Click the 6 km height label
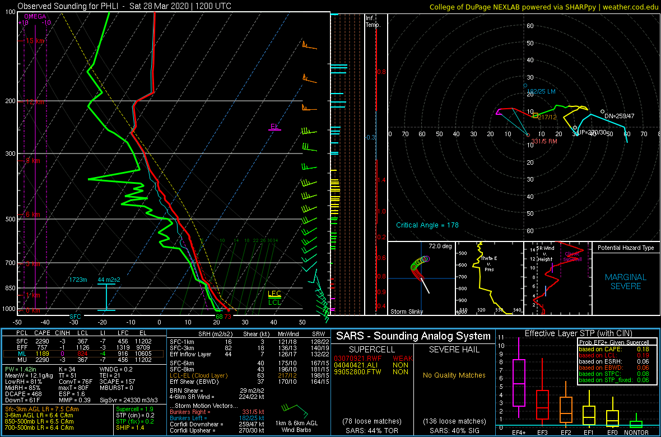661x437 pixels. pos(33,214)
